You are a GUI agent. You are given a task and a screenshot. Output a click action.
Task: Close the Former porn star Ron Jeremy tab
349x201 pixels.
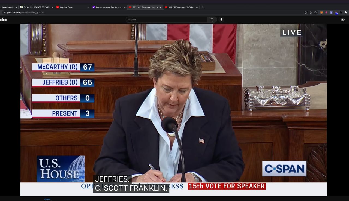click(x=125, y=7)
